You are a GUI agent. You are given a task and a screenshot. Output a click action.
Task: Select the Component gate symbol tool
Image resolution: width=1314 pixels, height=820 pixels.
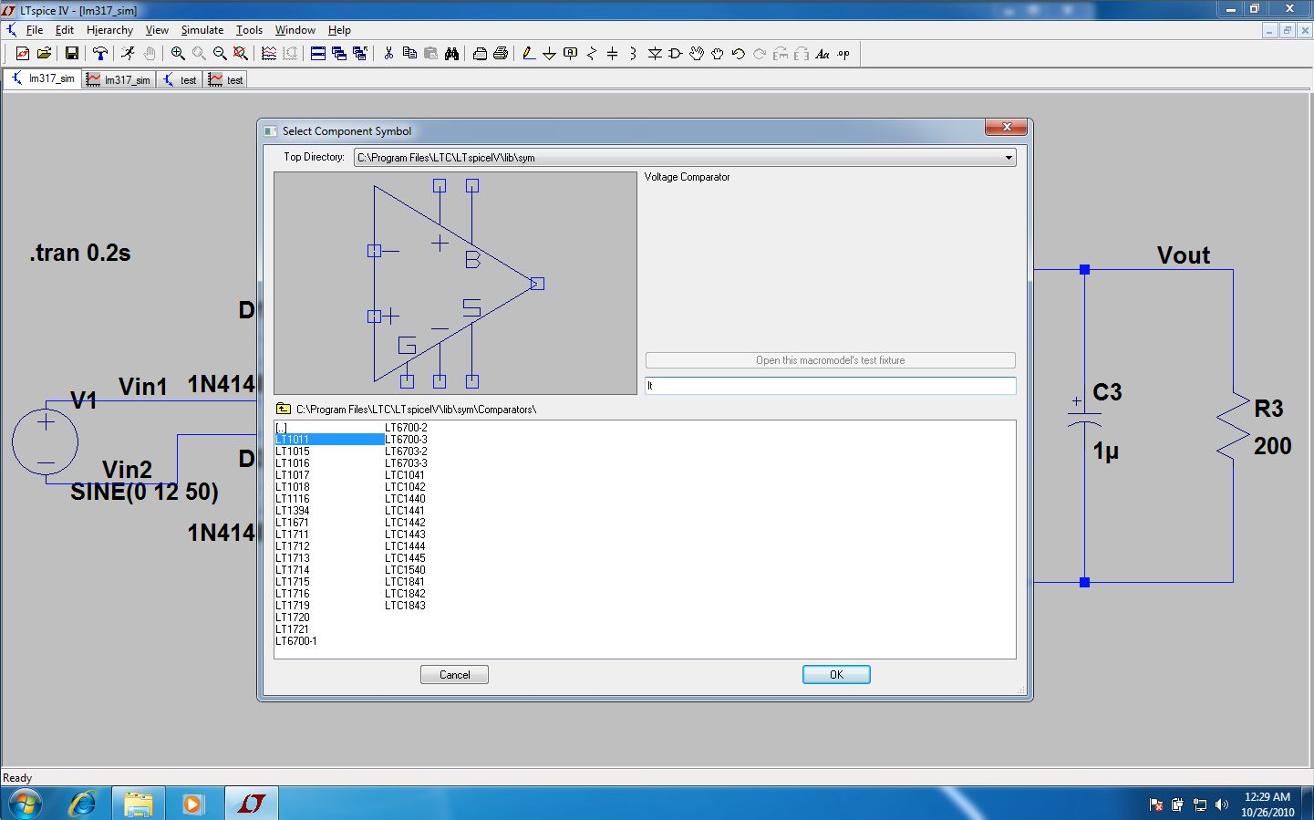click(676, 54)
